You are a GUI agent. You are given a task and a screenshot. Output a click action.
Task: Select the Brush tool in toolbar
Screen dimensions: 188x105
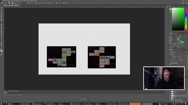coord(1,22)
